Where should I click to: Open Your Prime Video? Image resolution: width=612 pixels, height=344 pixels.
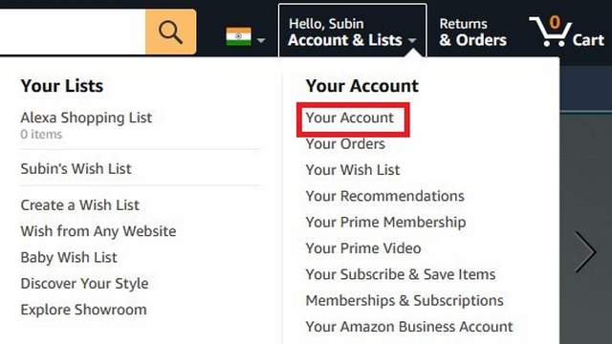pyautogui.click(x=363, y=248)
